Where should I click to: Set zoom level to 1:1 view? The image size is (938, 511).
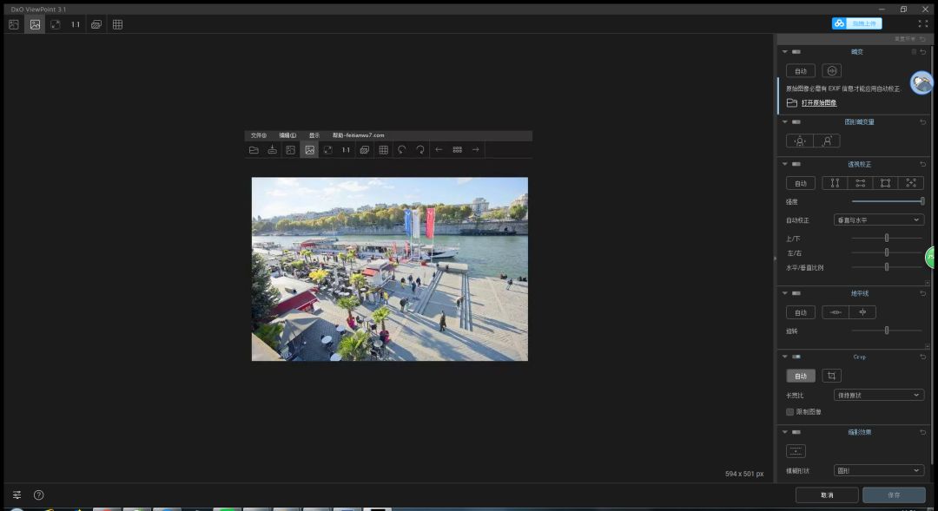(x=347, y=149)
